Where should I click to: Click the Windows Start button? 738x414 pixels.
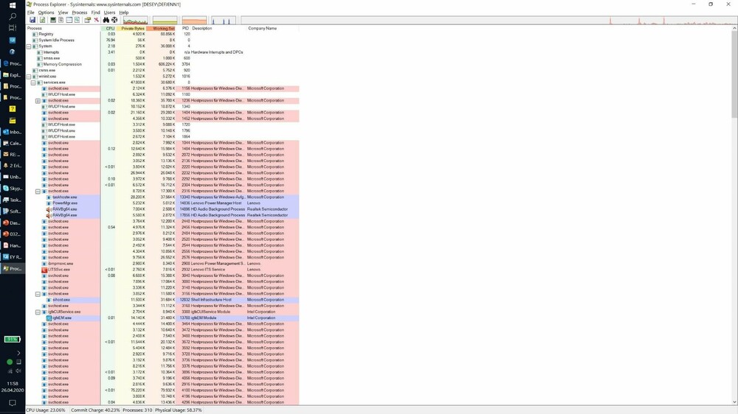(13, 5)
